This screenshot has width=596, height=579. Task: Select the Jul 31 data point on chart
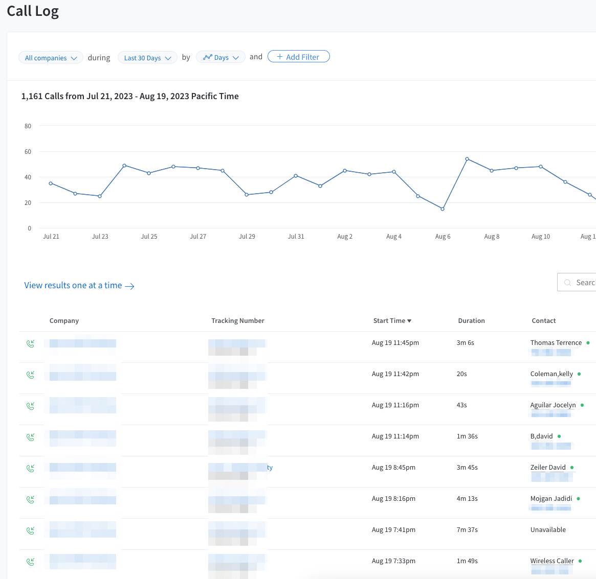[x=296, y=176]
